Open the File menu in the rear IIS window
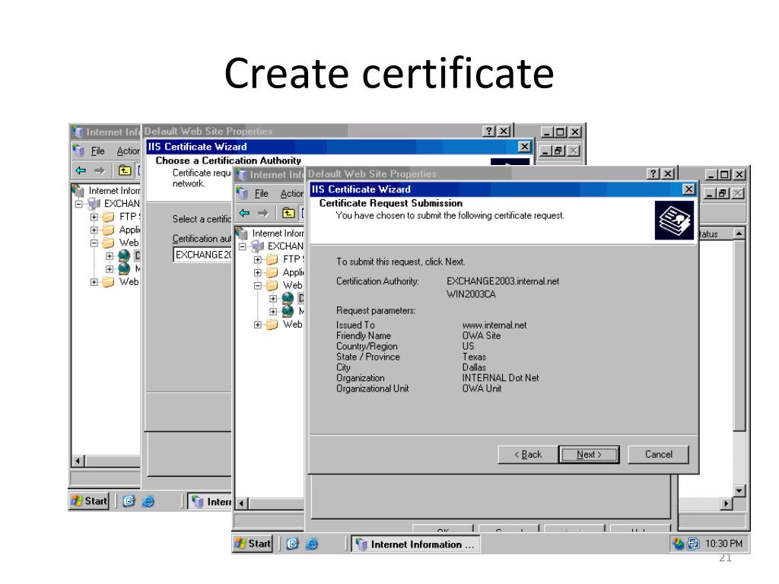The width and height of the screenshot is (779, 584). 98,151
